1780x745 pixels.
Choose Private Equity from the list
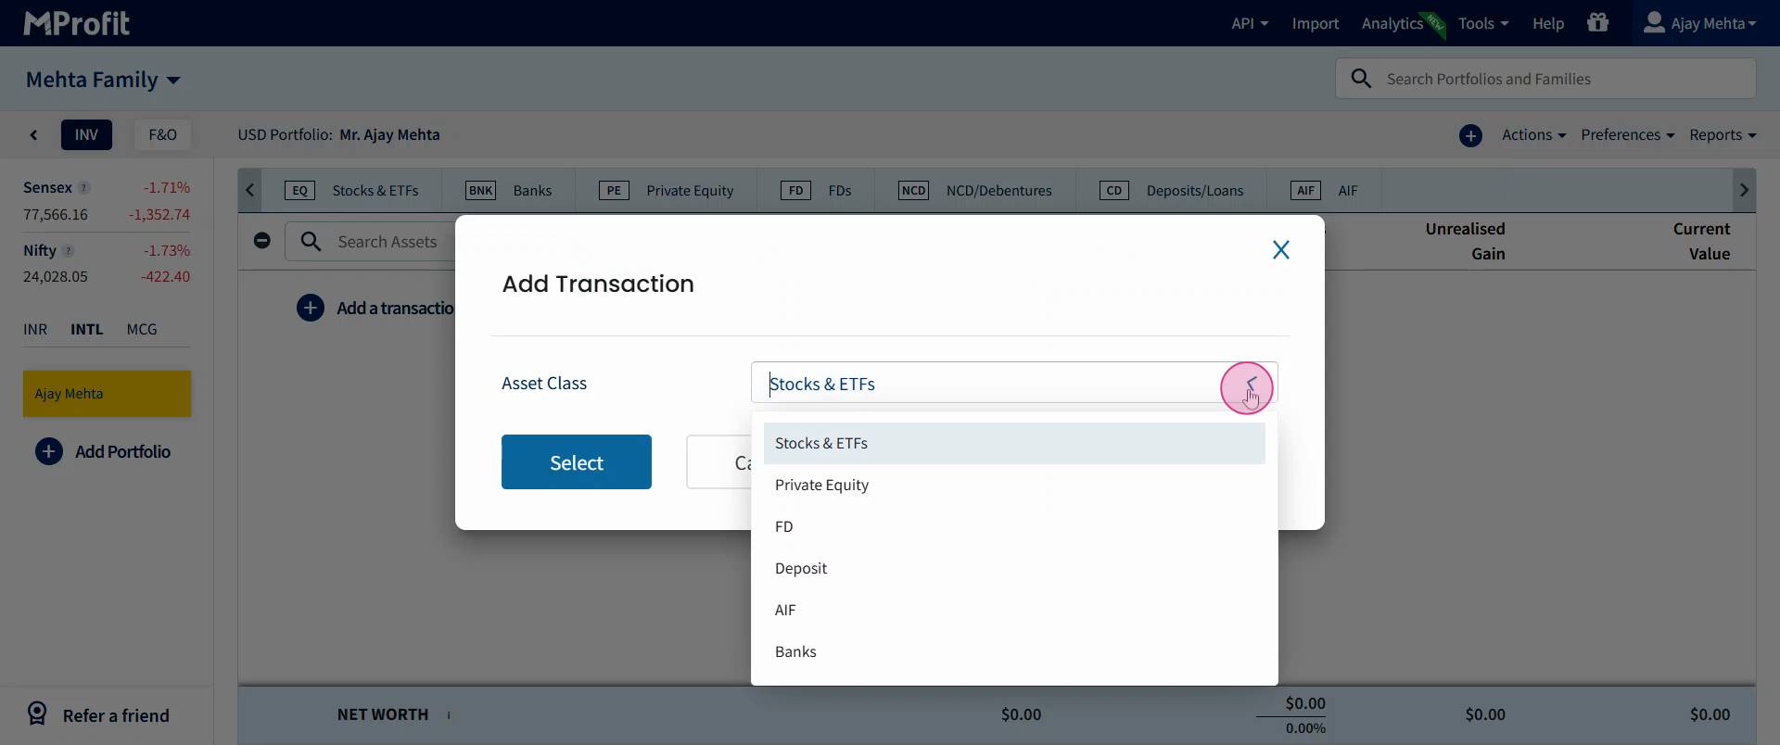[821, 485]
